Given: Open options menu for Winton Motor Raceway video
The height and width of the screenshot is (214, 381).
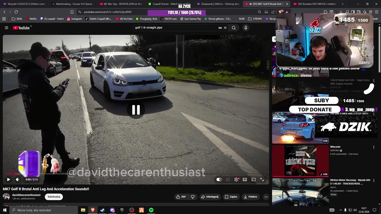Looking at the screenshot, I should [374, 180].
